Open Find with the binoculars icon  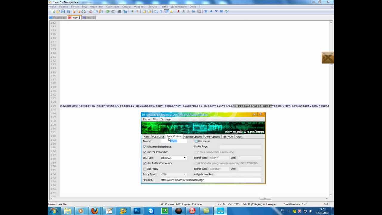tap(120, 11)
